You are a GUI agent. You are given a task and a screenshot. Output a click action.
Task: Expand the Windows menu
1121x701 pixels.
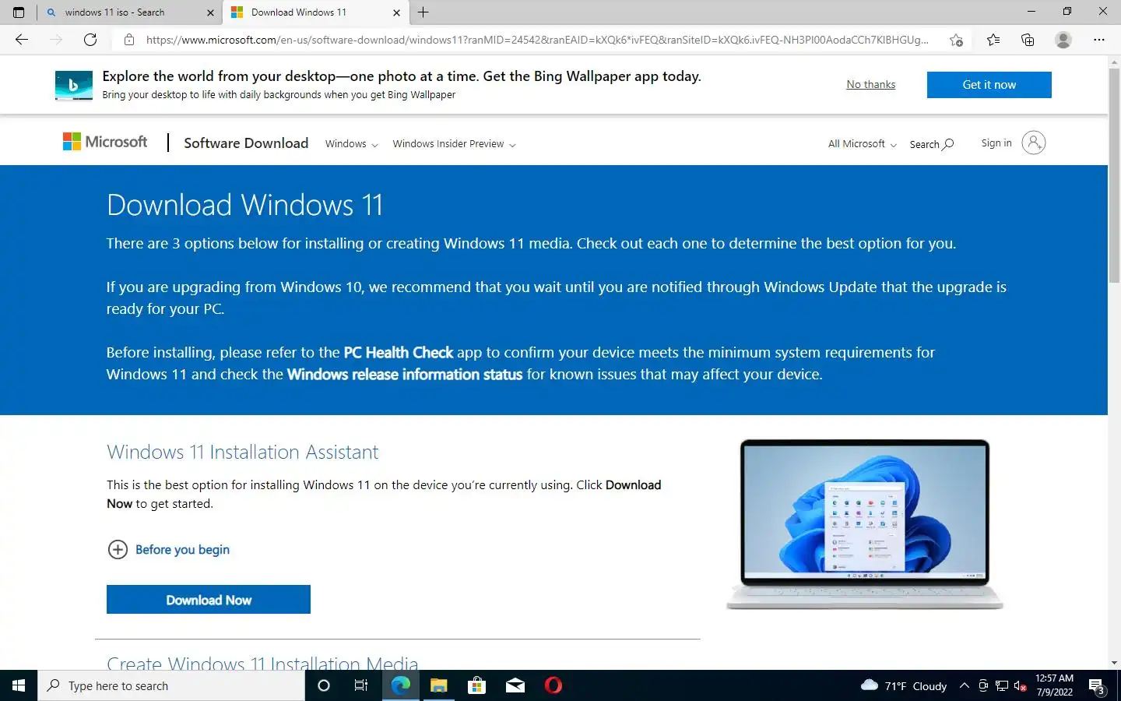click(x=351, y=144)
